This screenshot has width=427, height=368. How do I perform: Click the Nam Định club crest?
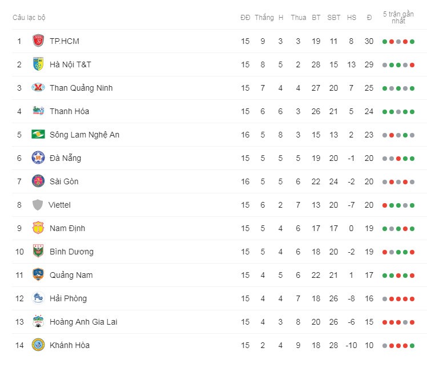38,228
